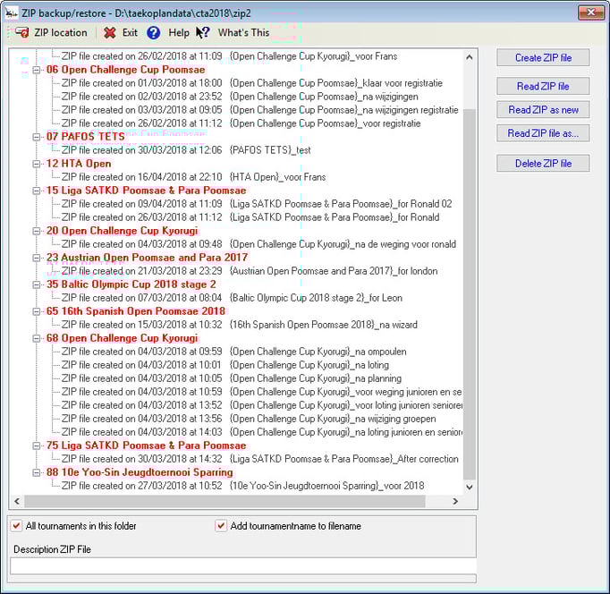610x594 pixels.
Task: Select ZIP created 21/03/2018 for london
Action: 250,271
